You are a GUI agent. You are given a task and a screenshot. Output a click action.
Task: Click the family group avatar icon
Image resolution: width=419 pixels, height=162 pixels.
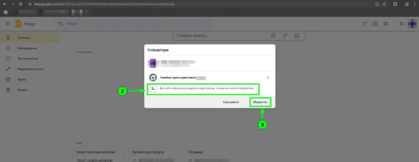[153, 78]
